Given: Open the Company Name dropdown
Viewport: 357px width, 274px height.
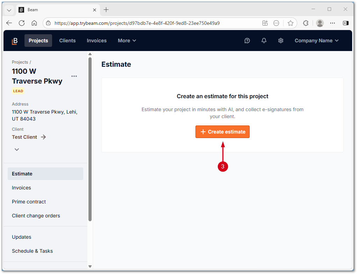Looking at the screenshot, I should click(x=316, y=41).
